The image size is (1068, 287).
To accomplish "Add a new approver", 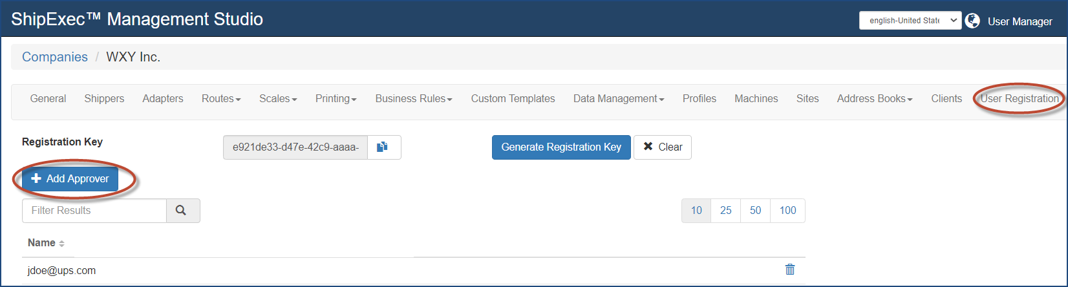I will click(x=70, y=179).
